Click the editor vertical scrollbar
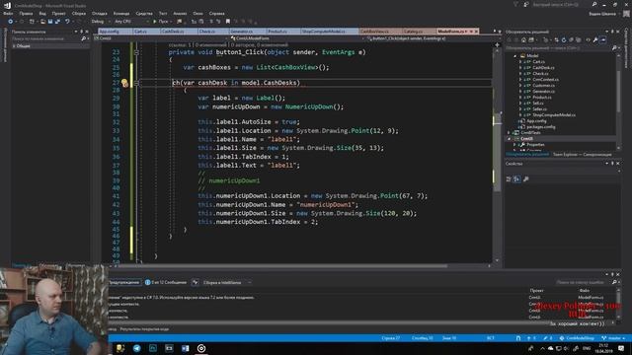The image size is (632, 355). pos(497,153)
